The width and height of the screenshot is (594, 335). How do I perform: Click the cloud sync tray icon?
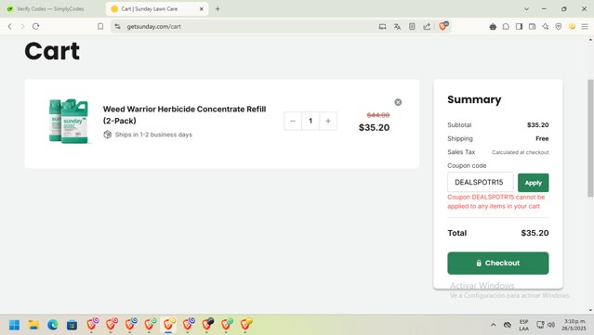click(x=508, y=325)
